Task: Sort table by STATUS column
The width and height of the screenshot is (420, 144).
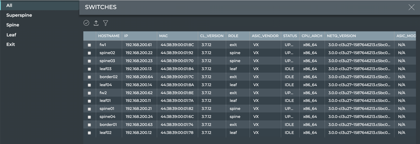Action: pyautogui.click(x=290, y=36)
